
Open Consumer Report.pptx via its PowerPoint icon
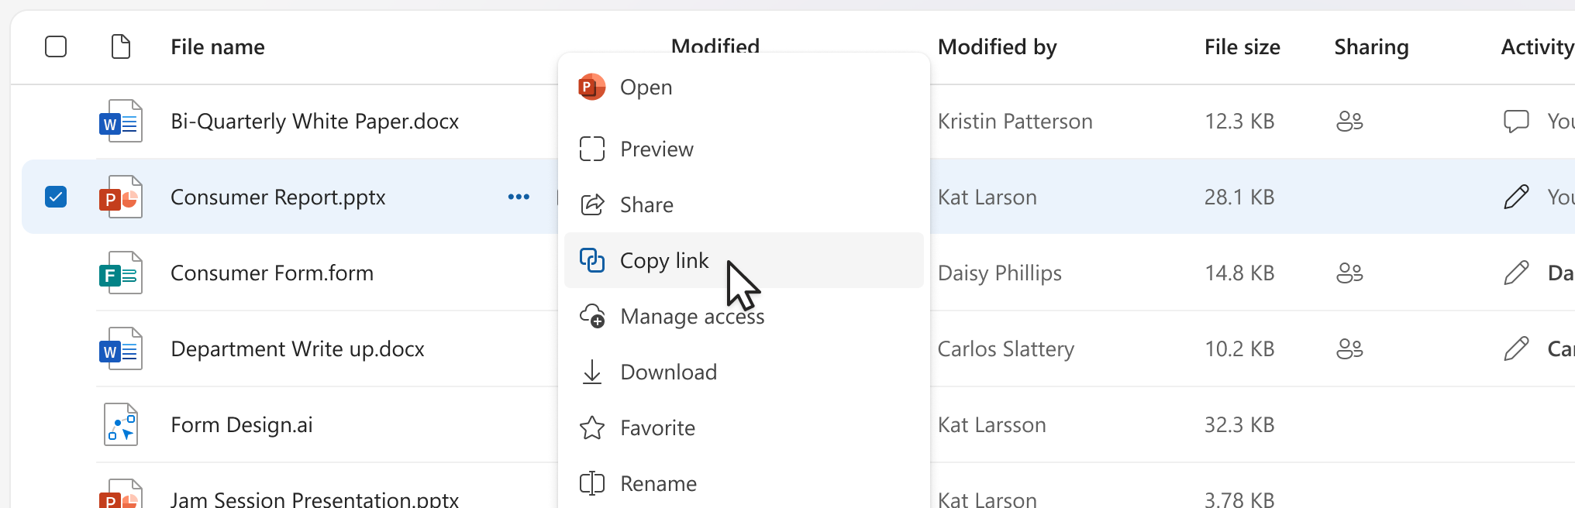pos(121,197)
